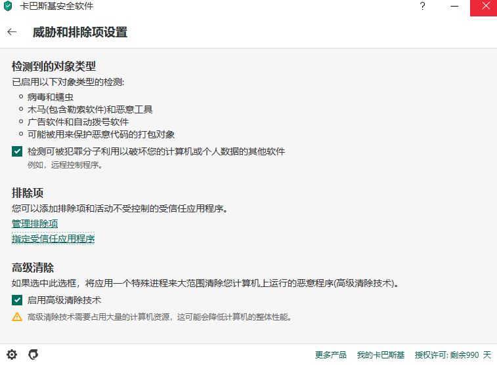
Task: Open the 管理排除项 link
Action: pos(35,223)
